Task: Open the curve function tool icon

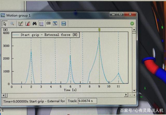Action: pyautogui.click(x=21, y=24)
